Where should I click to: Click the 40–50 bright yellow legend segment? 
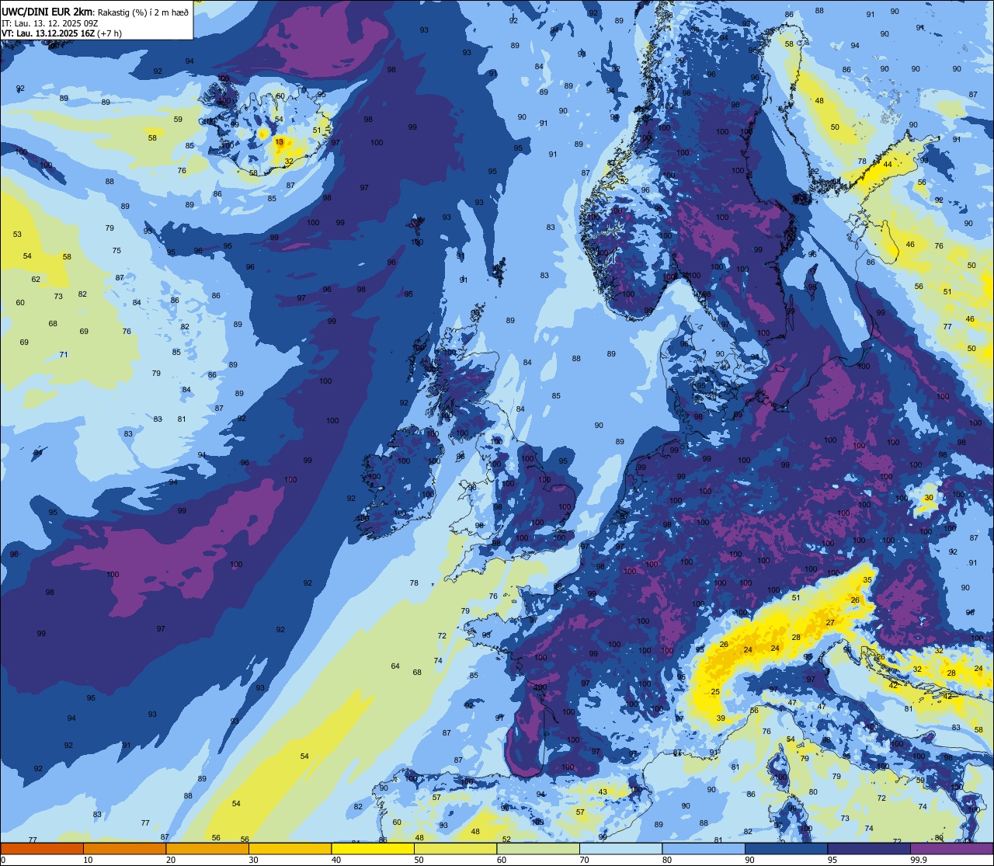373,849
